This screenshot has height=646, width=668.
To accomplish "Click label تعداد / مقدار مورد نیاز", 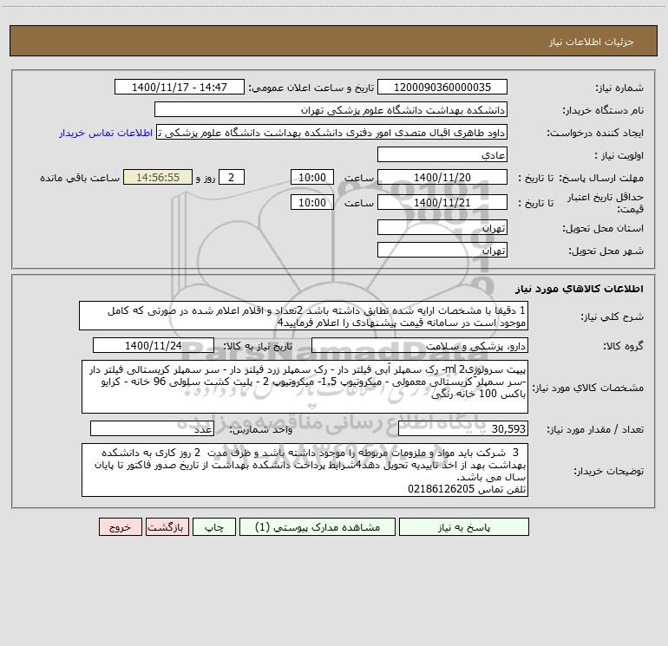I will [x=595, y=430].
